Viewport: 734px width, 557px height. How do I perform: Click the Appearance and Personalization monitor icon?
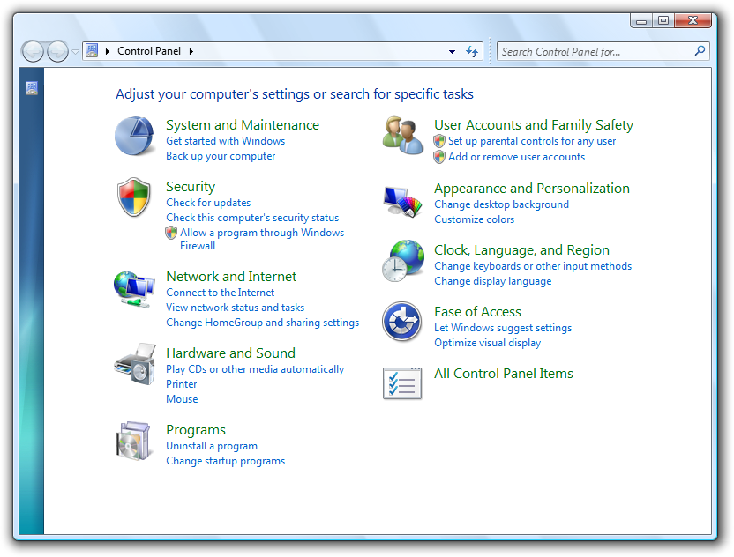402,202
